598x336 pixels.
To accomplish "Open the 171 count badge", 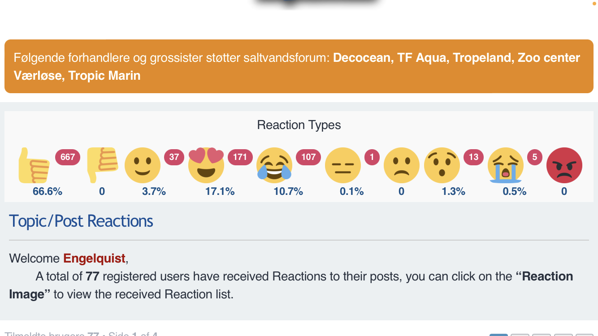I will 240,157.
